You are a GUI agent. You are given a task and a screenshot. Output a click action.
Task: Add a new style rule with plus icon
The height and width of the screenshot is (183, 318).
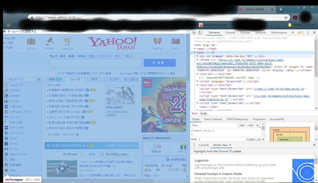tap(258, 125)
